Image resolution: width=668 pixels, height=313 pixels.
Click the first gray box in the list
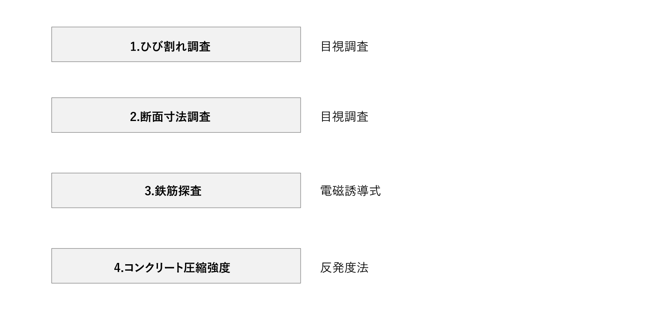176,44
